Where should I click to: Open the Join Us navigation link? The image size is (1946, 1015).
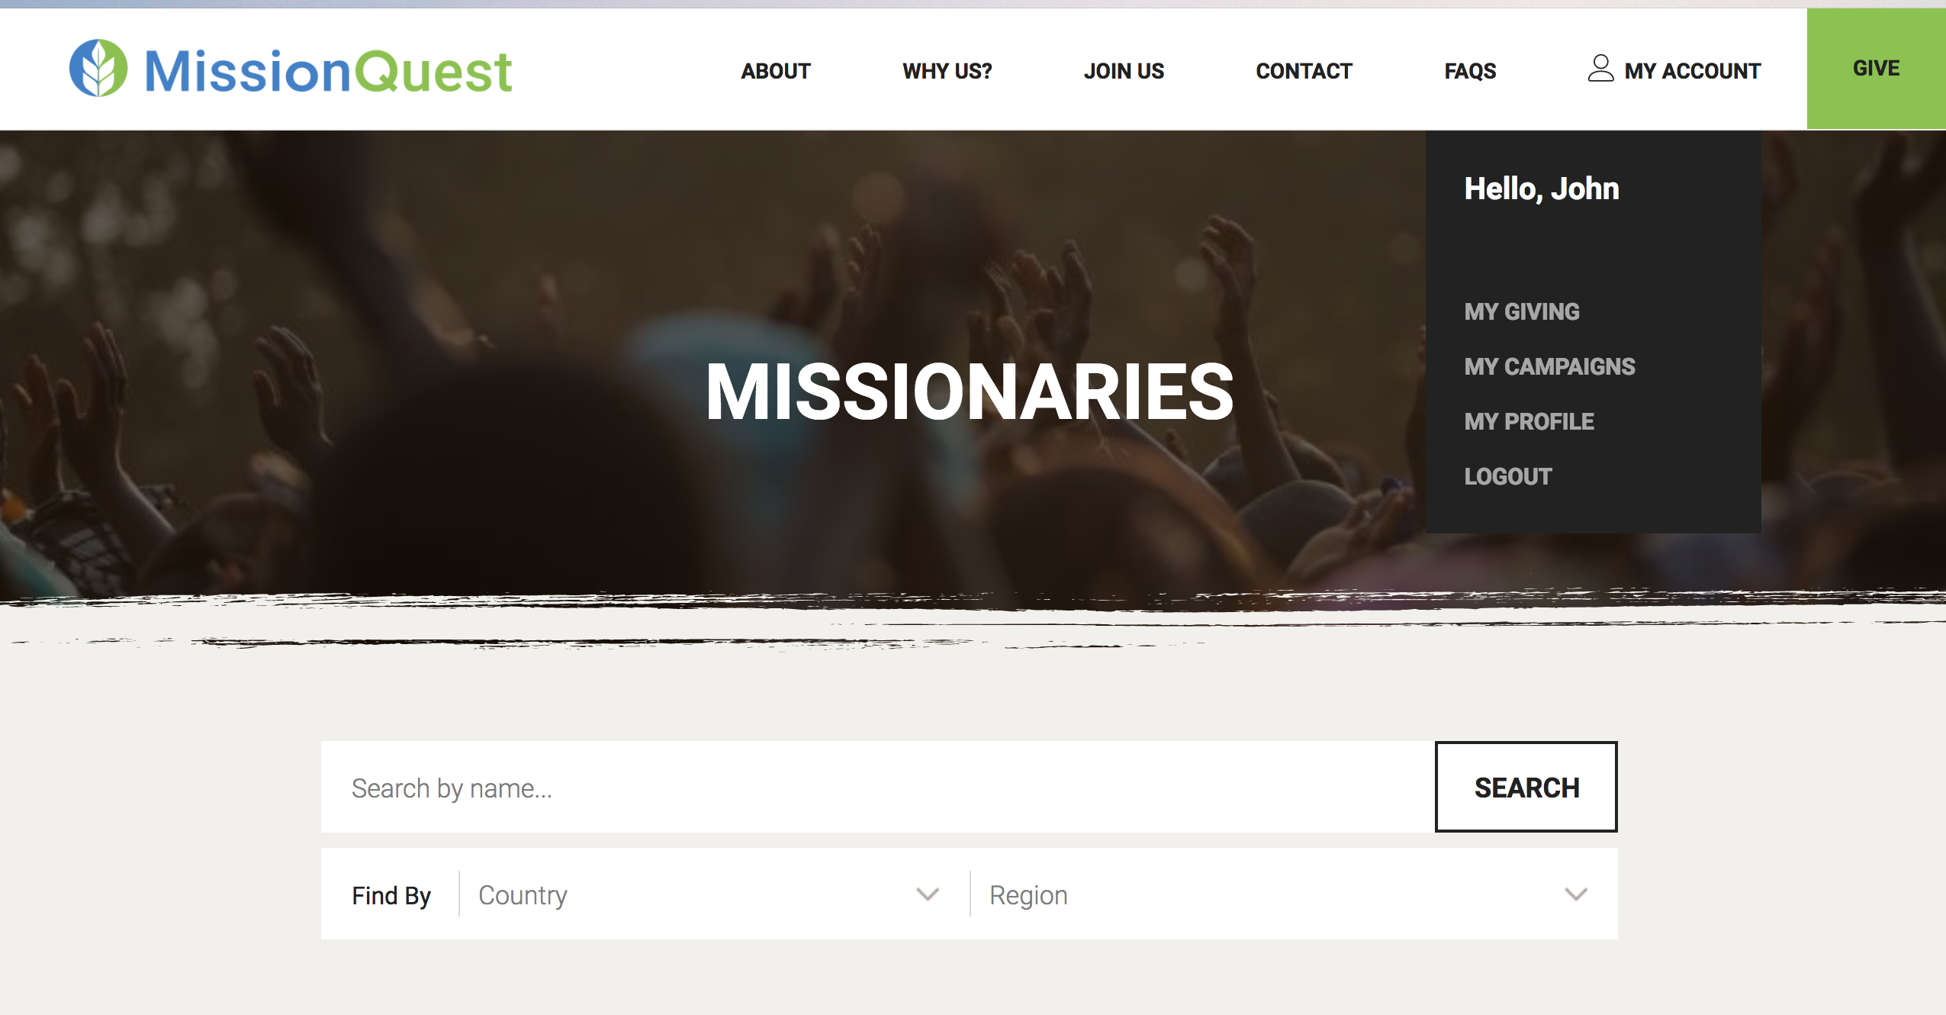click(1124, 71)
